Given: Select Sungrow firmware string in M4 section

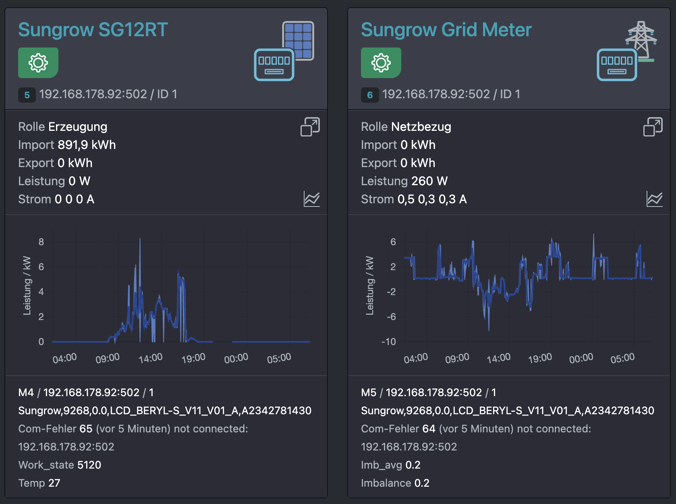Looking at the screenshot, I should pos(165,411).
